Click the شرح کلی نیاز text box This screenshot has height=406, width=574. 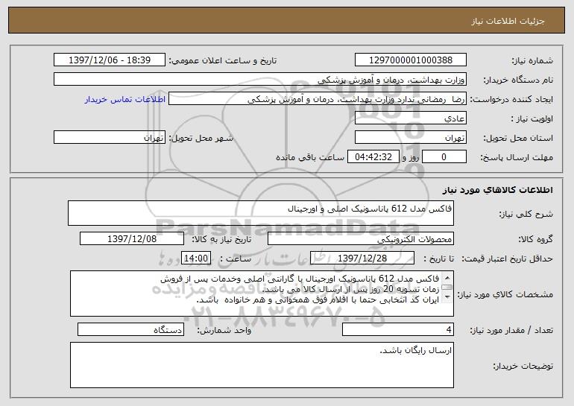[261, 213]
